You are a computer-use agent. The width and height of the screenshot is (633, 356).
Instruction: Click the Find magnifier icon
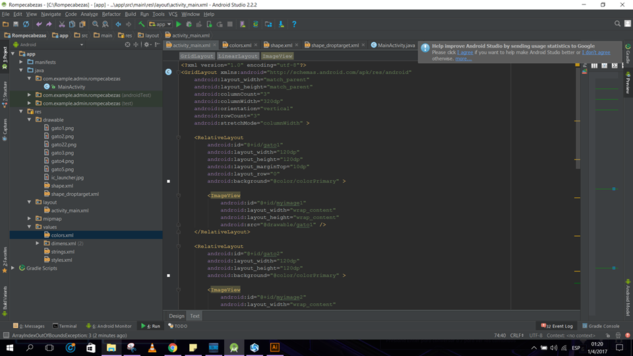[95, 24]
